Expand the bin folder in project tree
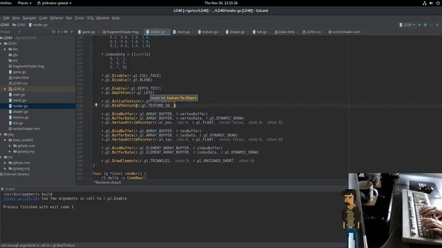Viewport: 442px width, 248px height. (x=5, y=49)
